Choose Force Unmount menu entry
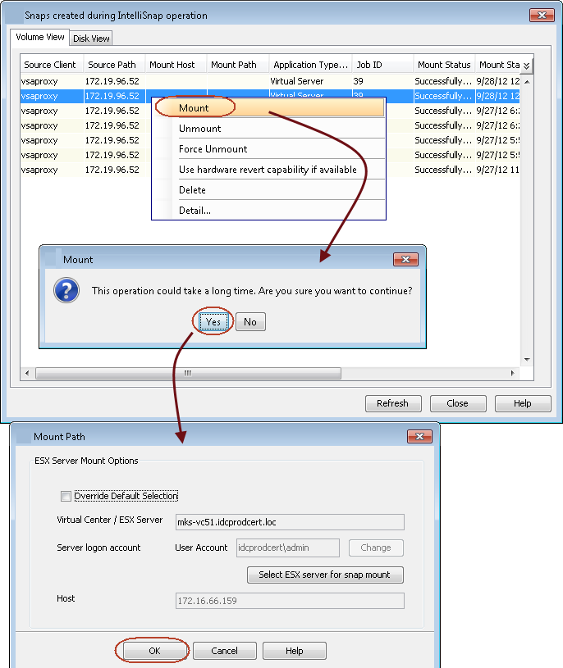The image size is (563, 668). (x=213, y=149)
